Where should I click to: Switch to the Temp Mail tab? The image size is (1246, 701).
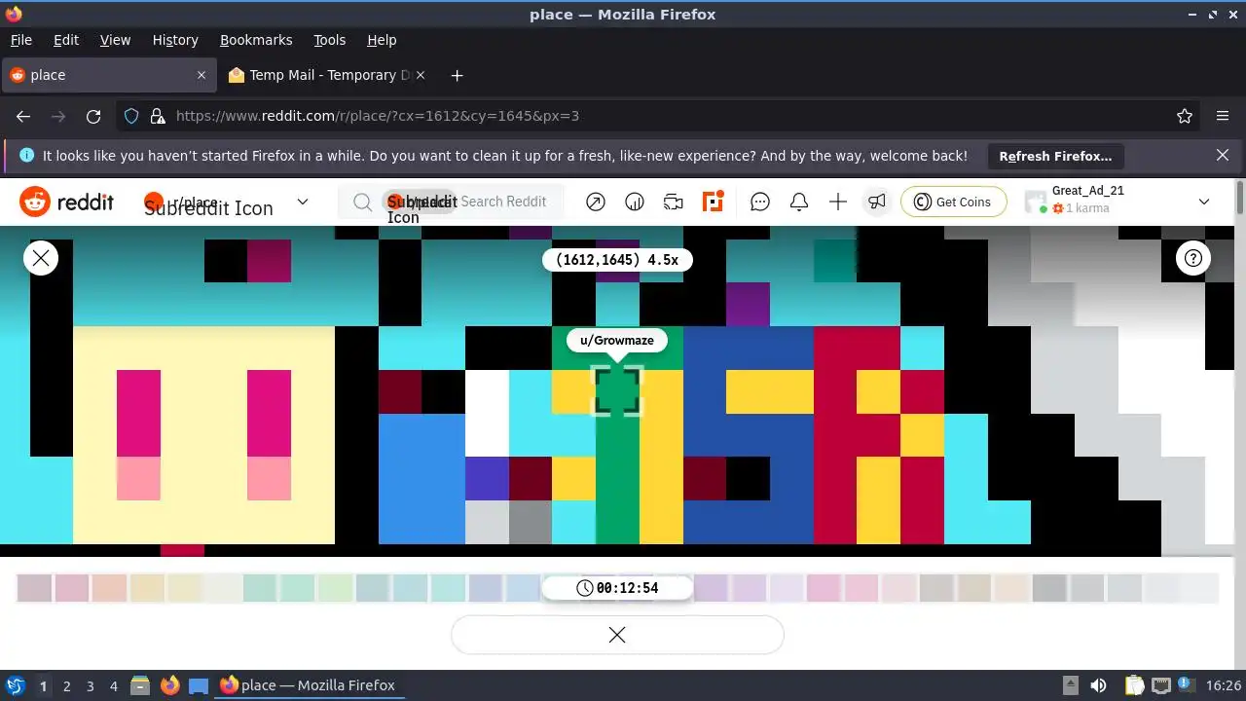pos(329,75)
